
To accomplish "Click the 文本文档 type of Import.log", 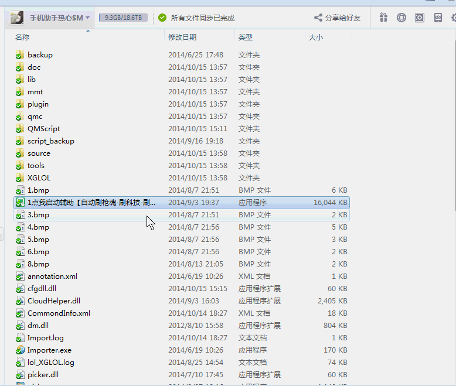I will pyautogui.click(x=253, y=338).
